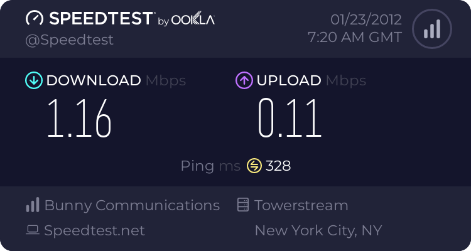
Task: Open the Speedtest.net link
Action: click(94, 230)
